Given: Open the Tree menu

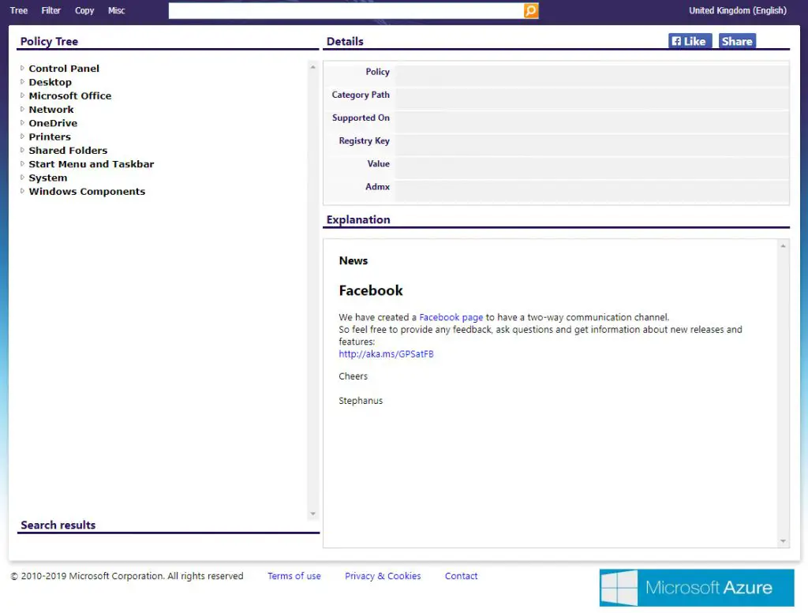Looking at the screenshot, I should 19,10.
